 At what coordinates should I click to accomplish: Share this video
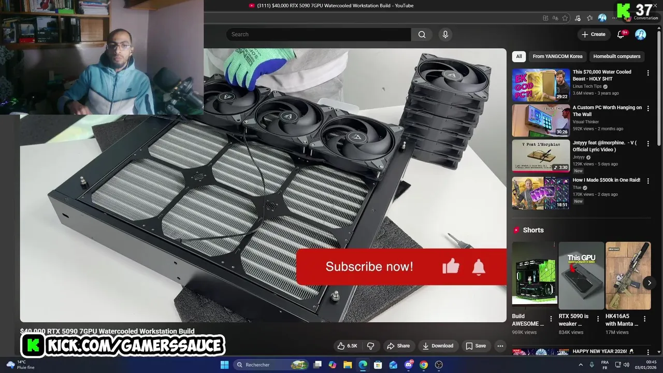[398, 346]
